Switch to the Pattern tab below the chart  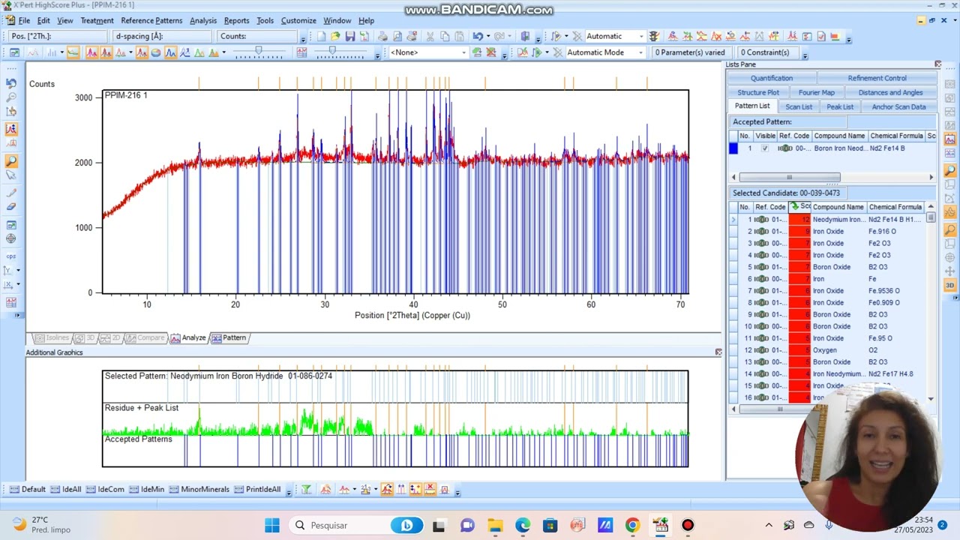pos(229,337)
